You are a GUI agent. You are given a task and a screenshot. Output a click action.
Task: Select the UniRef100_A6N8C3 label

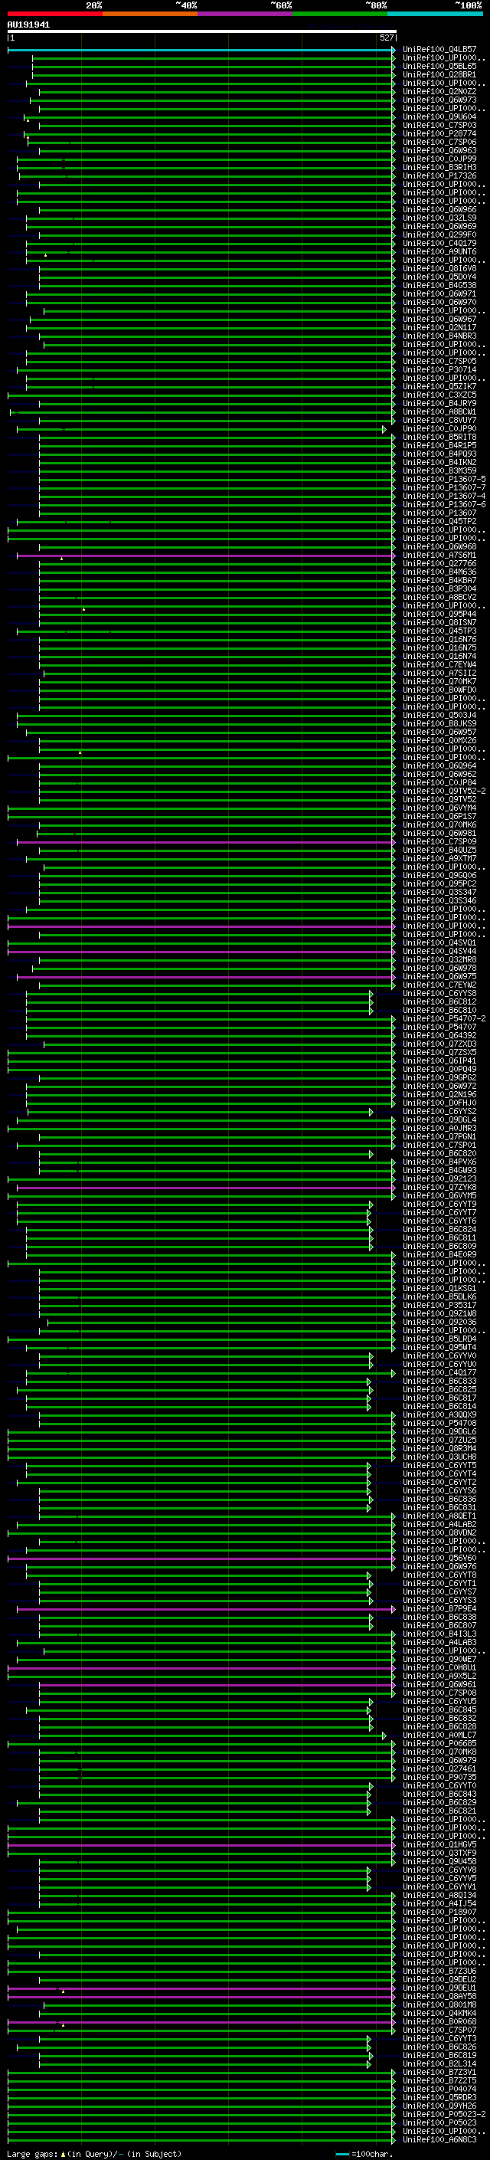(x=439, y=2139)
